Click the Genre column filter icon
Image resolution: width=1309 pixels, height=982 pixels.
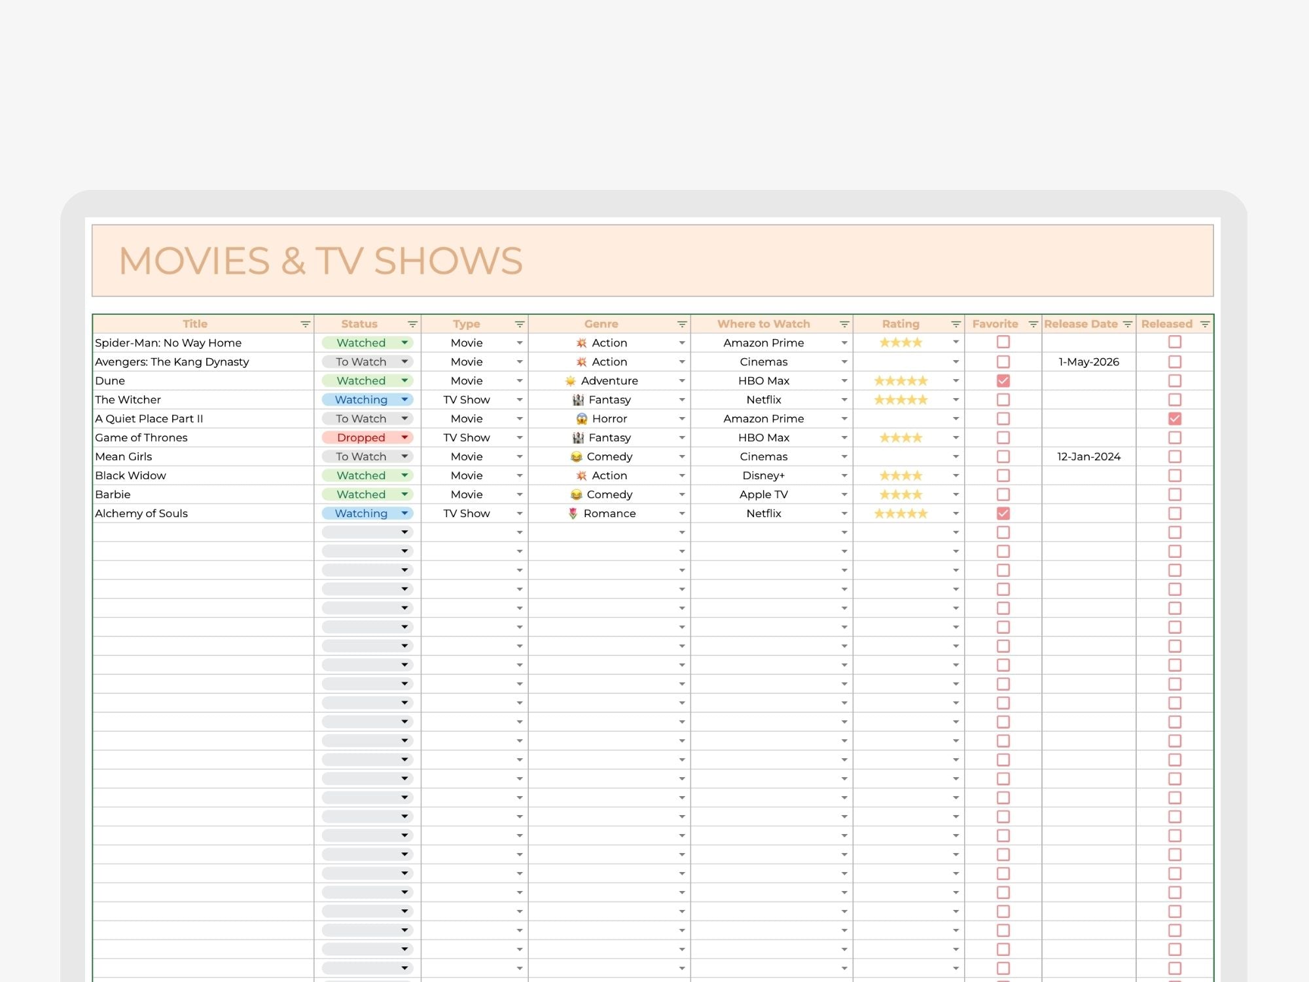pos(682,324)
